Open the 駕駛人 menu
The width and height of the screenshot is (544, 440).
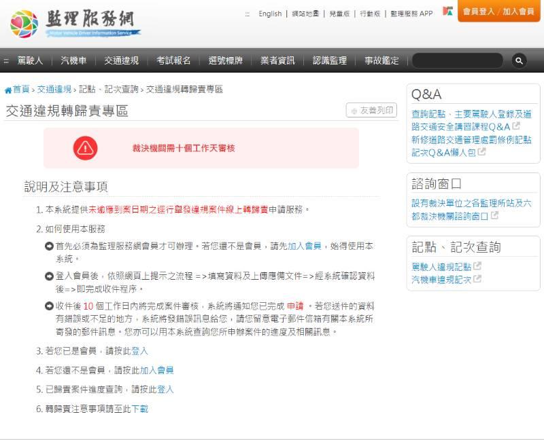pyautogui.click(x=30, y=60)
